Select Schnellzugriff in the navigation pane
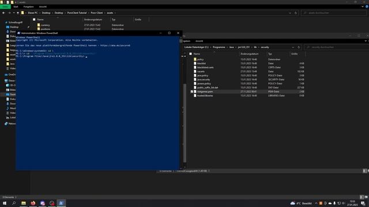This screenshot has width=369, height=207. tap(16, 22)
